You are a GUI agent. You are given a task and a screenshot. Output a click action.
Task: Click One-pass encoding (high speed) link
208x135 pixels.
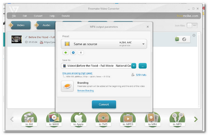click(x=77, y=73)
